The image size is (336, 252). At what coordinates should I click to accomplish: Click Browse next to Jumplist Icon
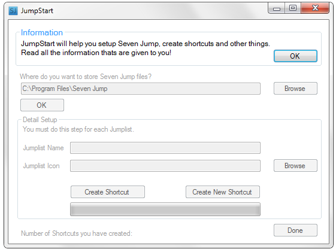click(295, 166)
